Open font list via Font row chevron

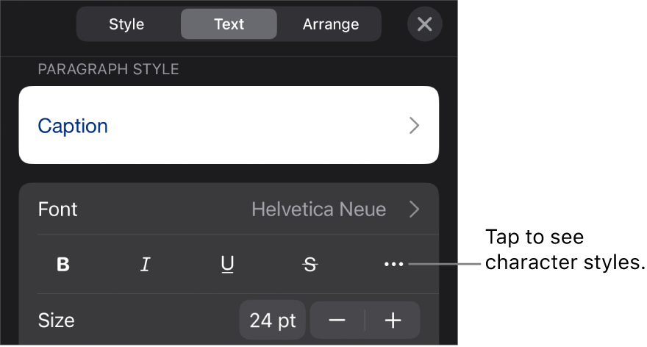point(415,210)
